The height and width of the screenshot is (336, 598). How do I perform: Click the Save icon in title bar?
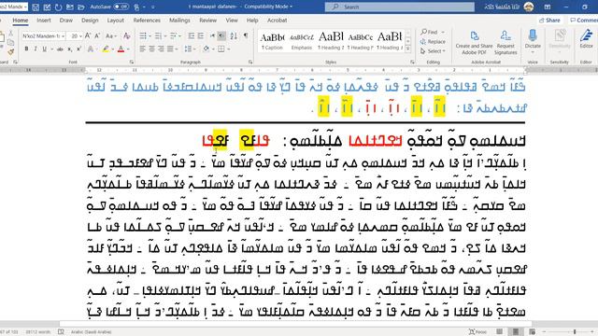click(x=36, y=7)
